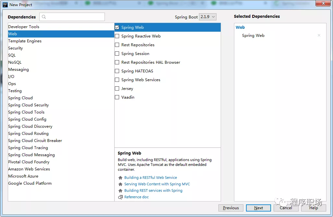The height and width of the screenshot is (217, 333).
Task: Choose the Security category
Action: point(61,48)
